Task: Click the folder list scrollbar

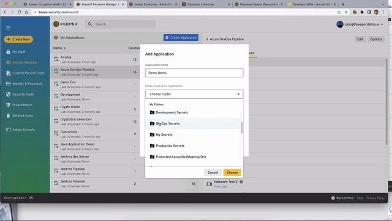Action: [x=241, y=128]
